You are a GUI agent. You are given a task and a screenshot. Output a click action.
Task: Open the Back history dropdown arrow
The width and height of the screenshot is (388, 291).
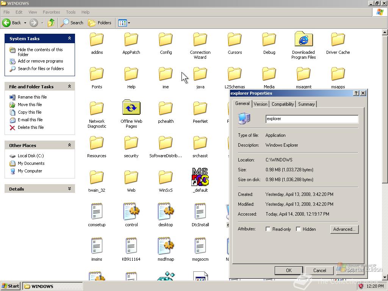[x=25, y=23]
